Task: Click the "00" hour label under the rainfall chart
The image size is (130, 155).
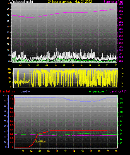Action: point(116,151)
